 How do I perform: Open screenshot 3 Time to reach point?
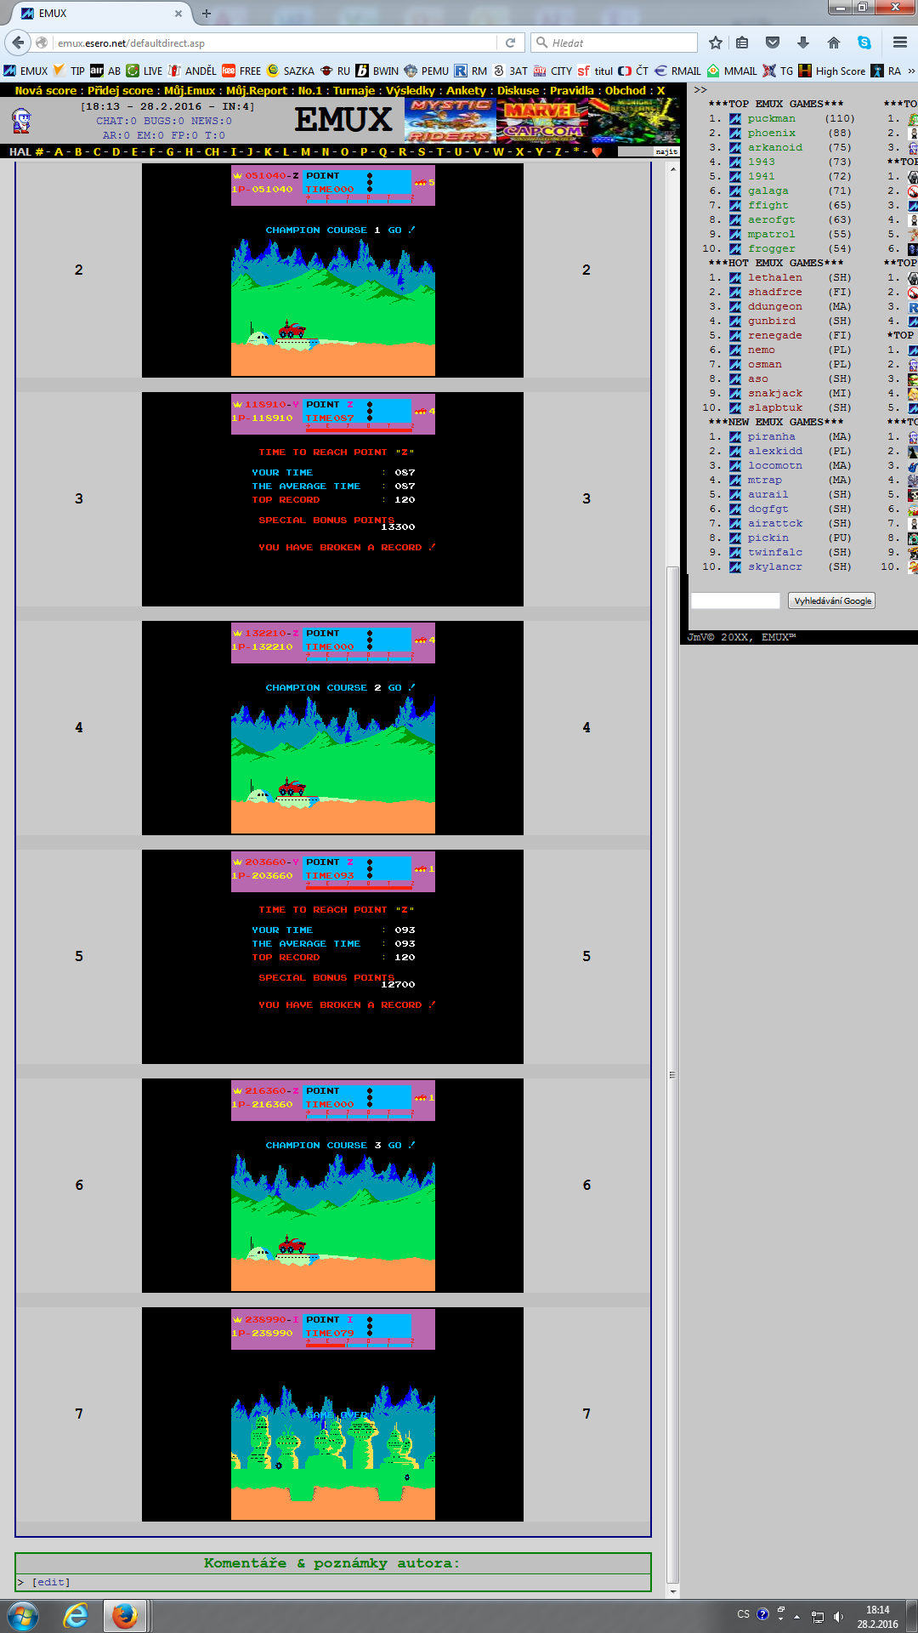pos(332,498)
